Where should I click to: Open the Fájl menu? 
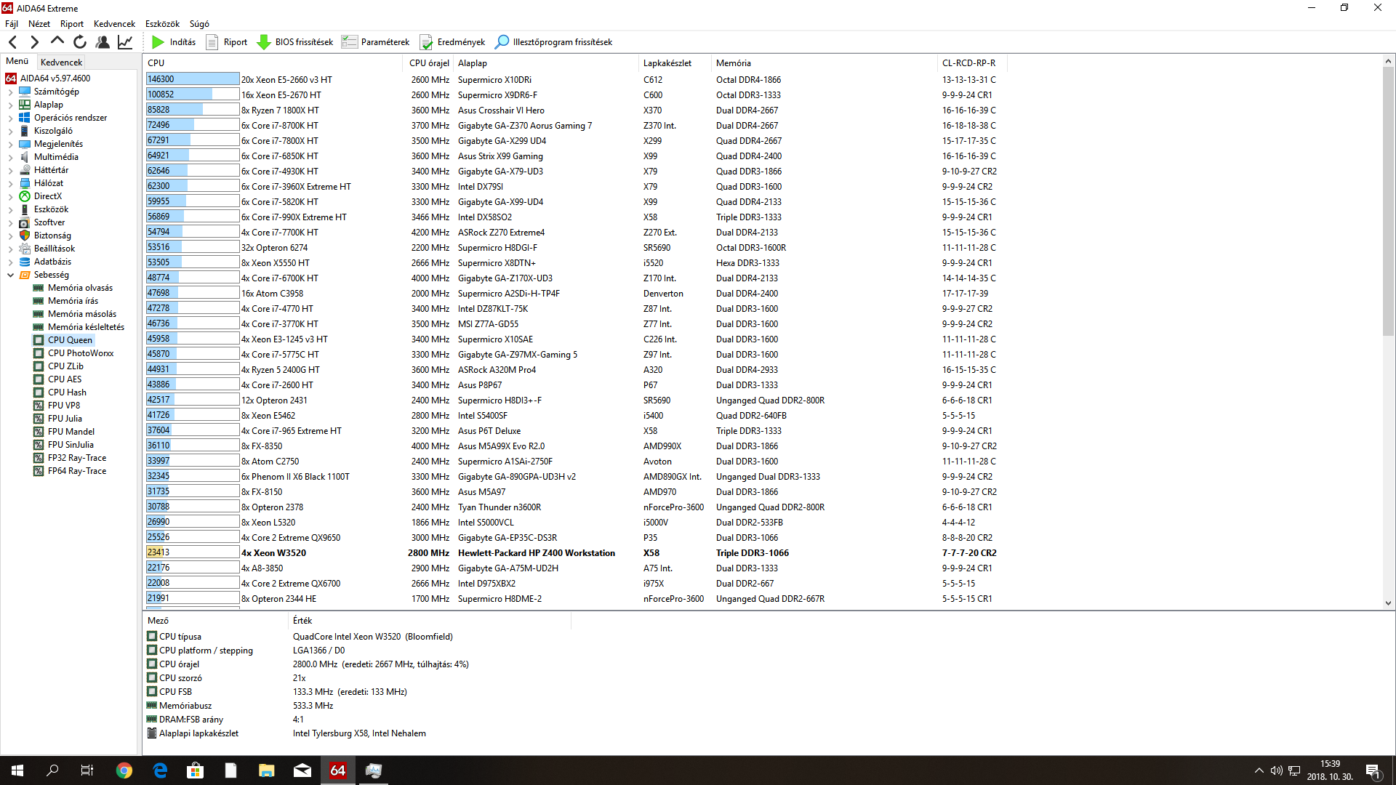tap(12, 24)
